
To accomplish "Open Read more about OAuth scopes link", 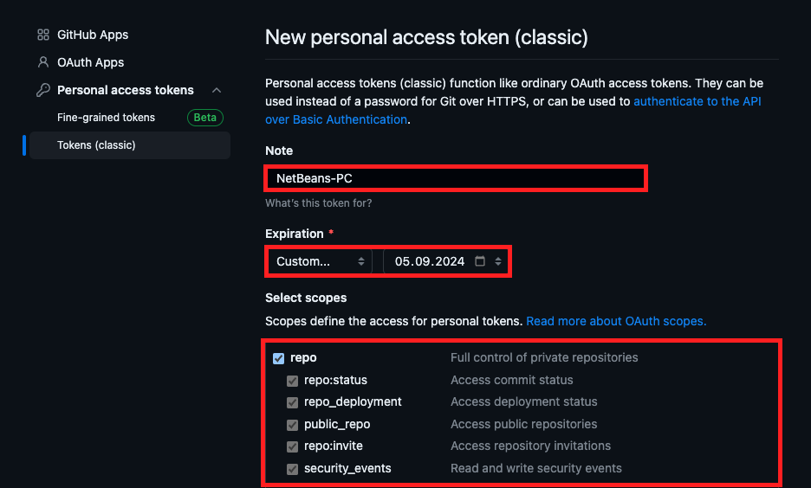I will click(616, 321).
